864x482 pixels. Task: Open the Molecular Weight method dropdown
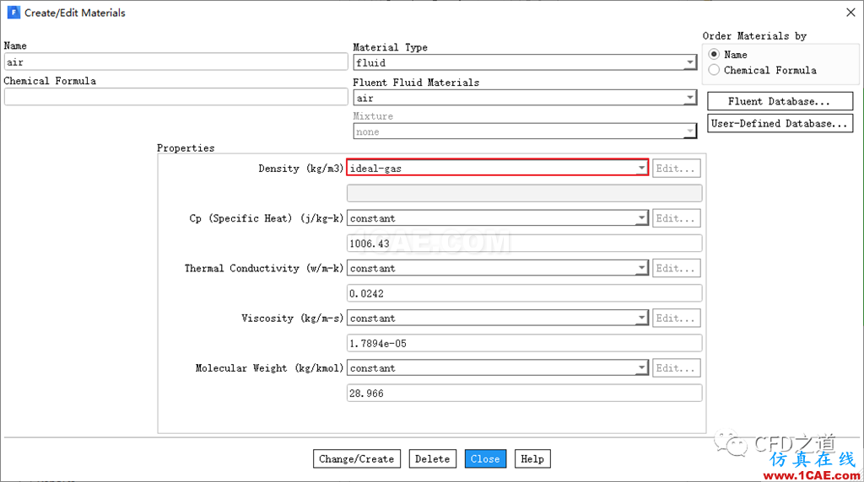click(x=497, y=368)
